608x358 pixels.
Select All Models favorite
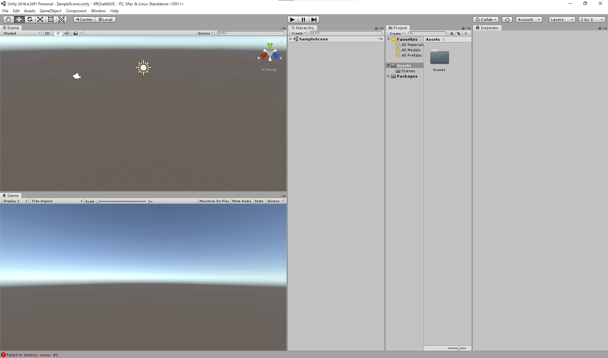(408, 50)
